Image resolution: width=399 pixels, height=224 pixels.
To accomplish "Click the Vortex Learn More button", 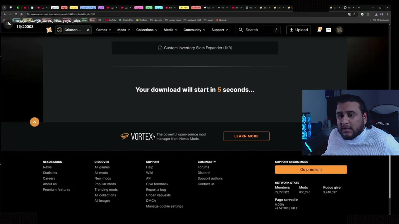I will pyautogui.click(x=246, y=136).
